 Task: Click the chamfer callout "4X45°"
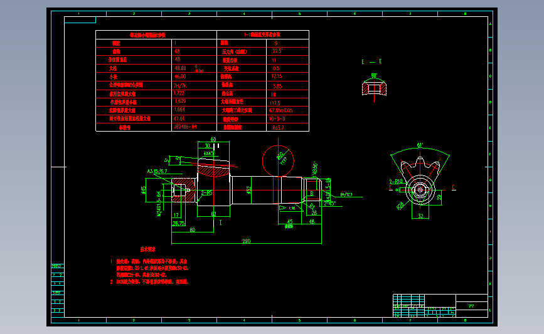[x=208, y=153]
